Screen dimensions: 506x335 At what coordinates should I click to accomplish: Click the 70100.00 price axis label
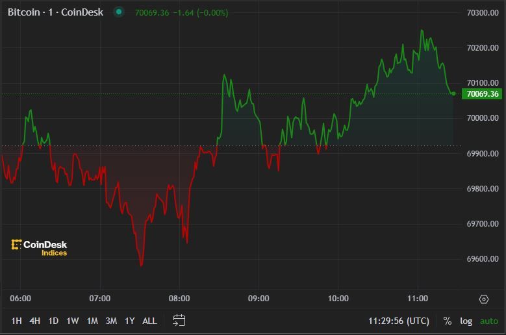pyautogui.click(x=483, y=83)
